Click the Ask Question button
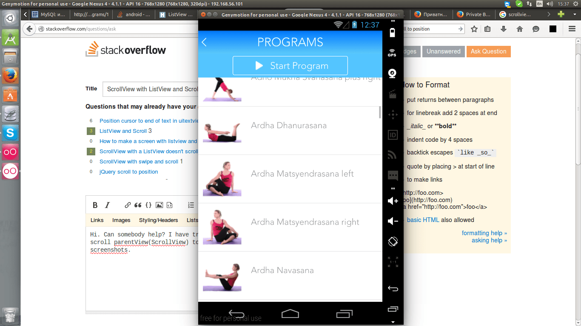581x326 pixels. (x=488, y=51)
